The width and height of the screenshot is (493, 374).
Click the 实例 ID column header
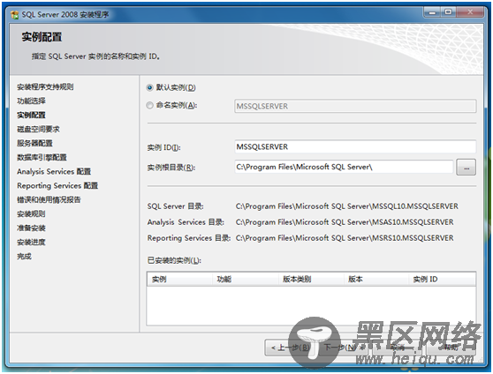[x=442, y=279]
